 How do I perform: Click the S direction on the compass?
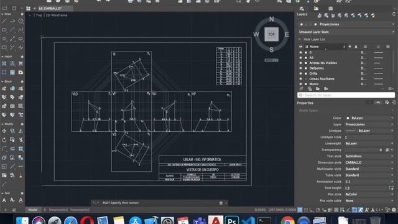(x=271, y=50)
